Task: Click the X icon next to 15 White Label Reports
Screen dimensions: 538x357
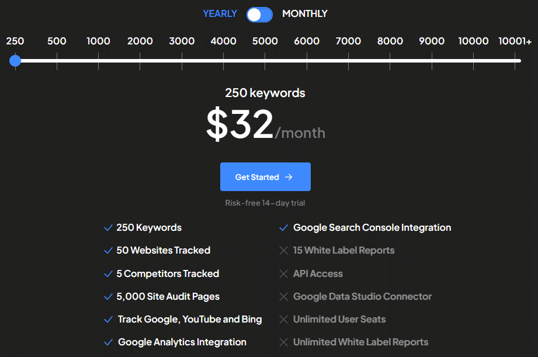Action: (284, 250)
